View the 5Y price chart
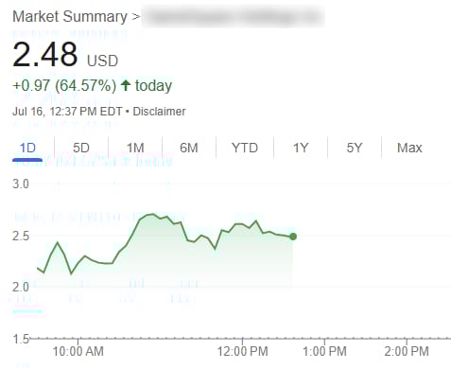 click(x=355, y=148)
